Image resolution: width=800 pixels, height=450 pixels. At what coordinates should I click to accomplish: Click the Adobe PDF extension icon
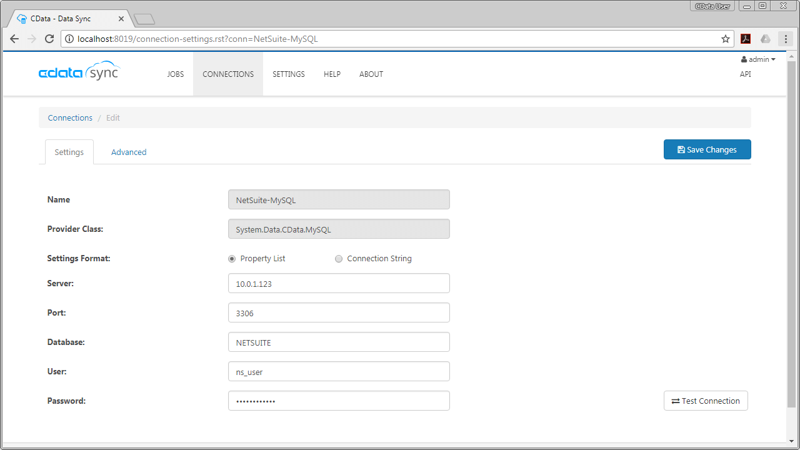pos(746,39)
